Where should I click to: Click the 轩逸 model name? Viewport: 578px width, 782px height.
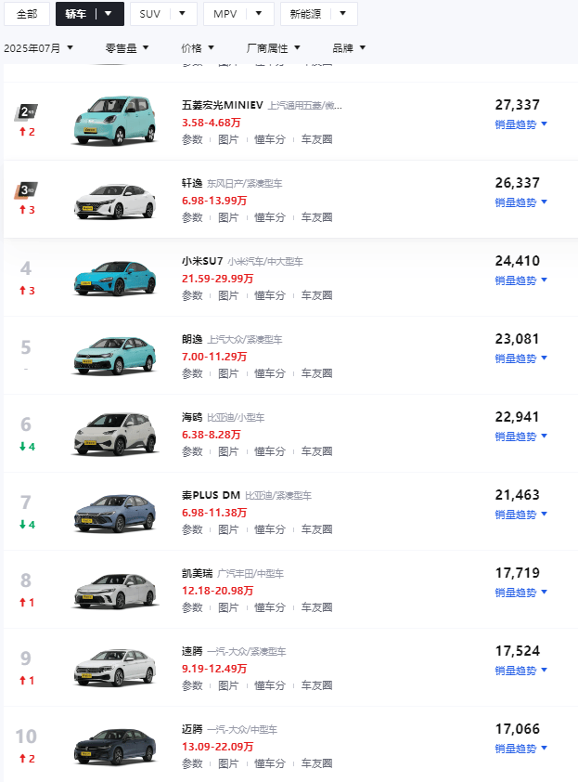(192, 184)
